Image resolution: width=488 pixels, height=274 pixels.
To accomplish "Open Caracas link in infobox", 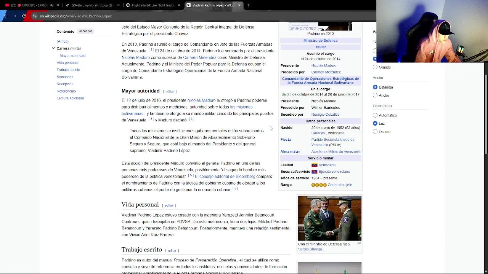I will click(318, 133).
